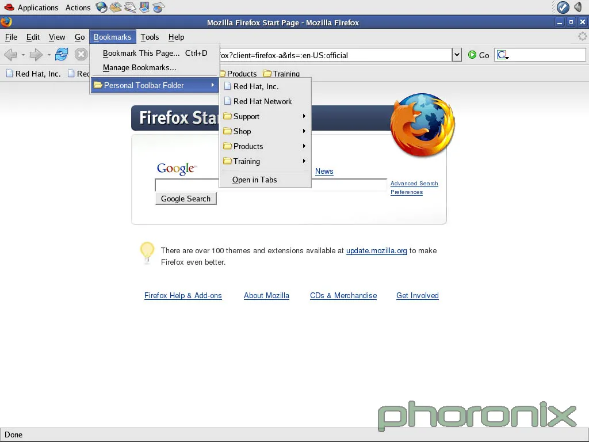Choose Open in Tabs menu entry

(254, 180)
